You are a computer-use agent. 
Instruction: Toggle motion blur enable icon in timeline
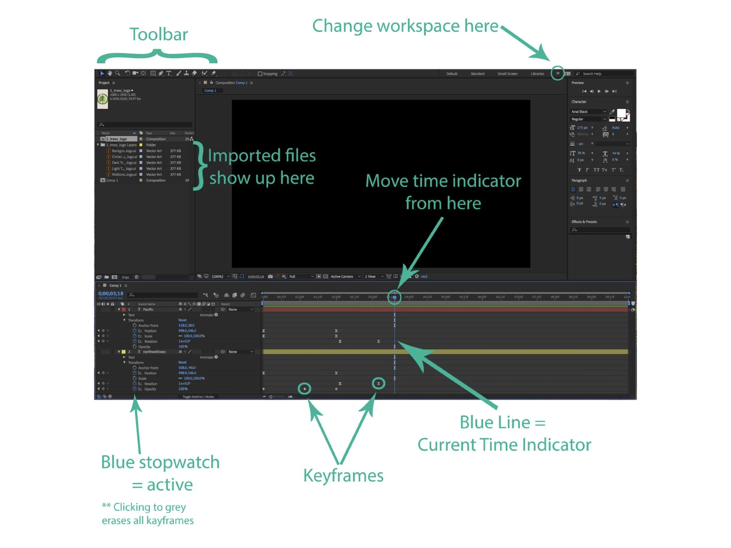(243, 295)
